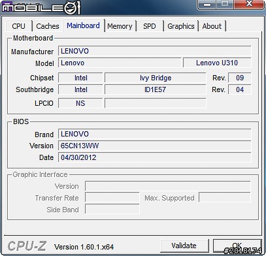
Task: Close the CPU-Z window
Action: [x=249, y=4]
